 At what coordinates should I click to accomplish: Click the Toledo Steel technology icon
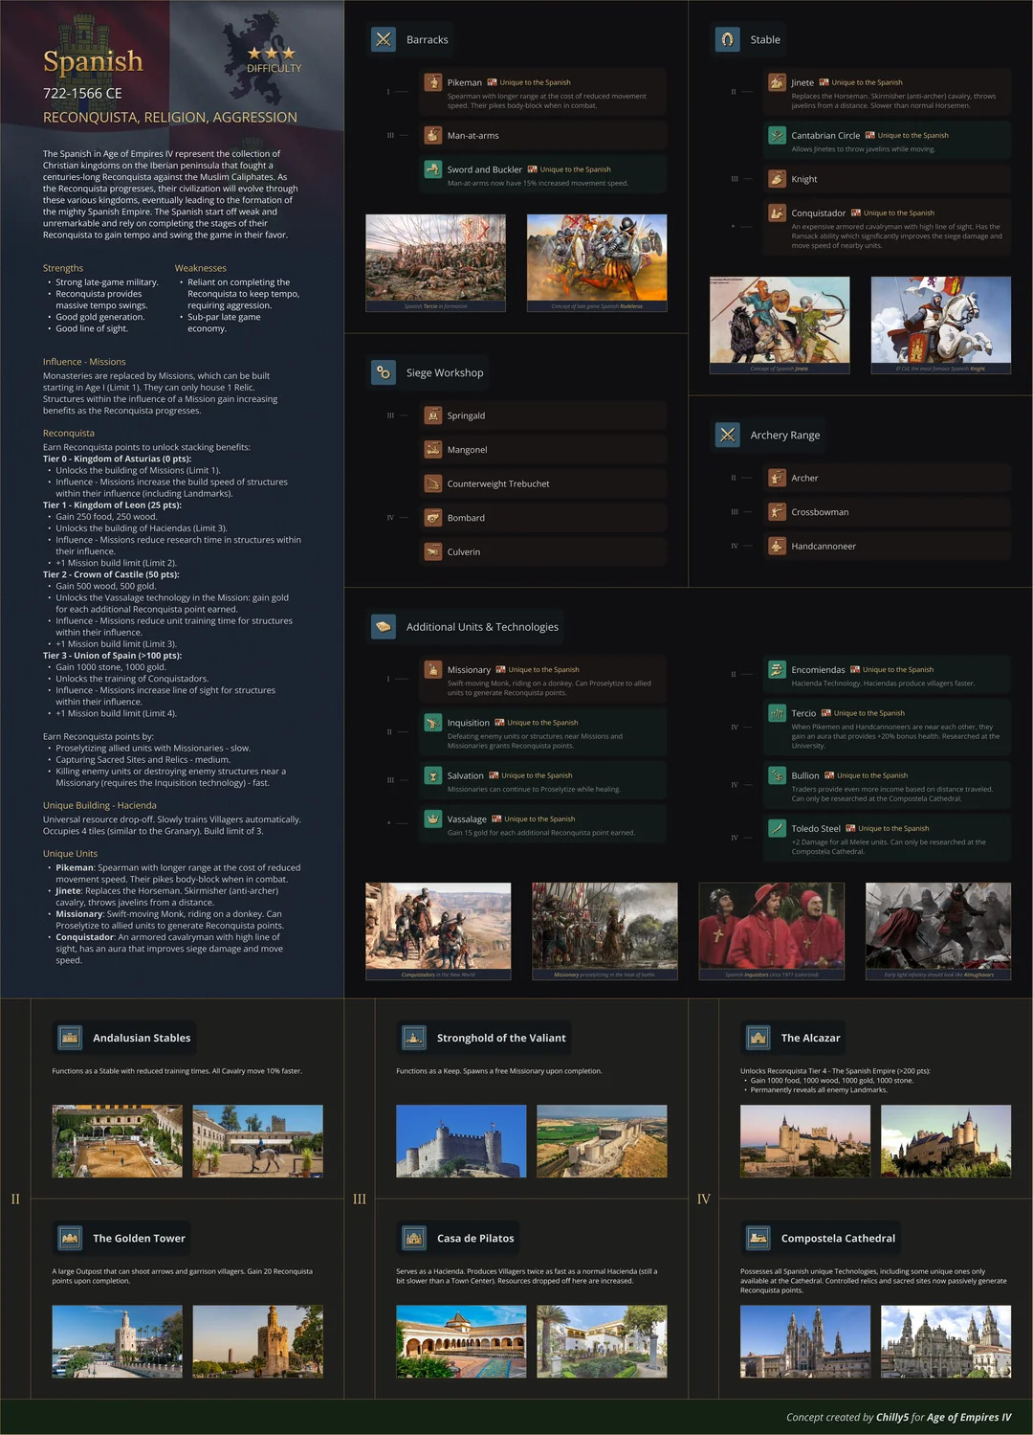[777, 828]
